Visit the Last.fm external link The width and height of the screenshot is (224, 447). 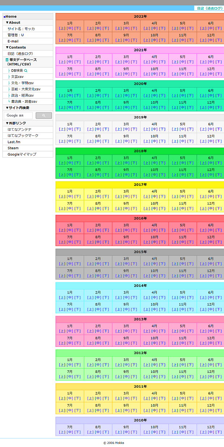(x=14, y=142)
